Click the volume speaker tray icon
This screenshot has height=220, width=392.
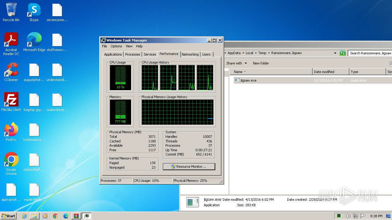pyautogui.click(x=348, y=216)
